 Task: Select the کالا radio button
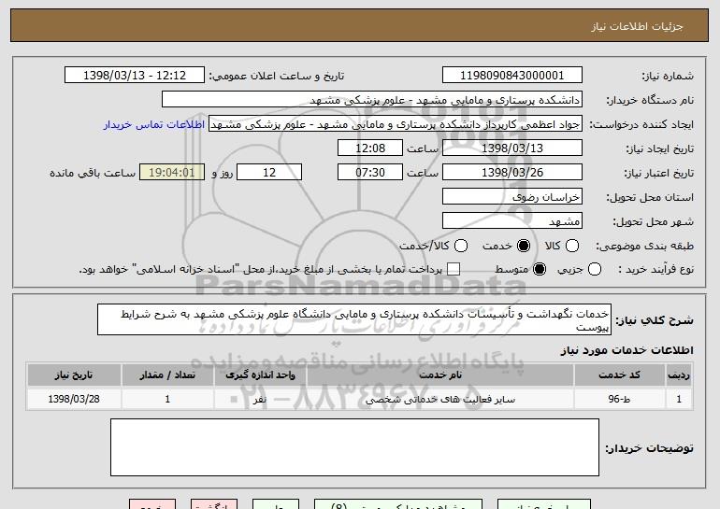(571, 246)
